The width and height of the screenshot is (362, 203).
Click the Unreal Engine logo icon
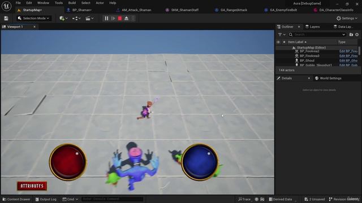[6, 6]
